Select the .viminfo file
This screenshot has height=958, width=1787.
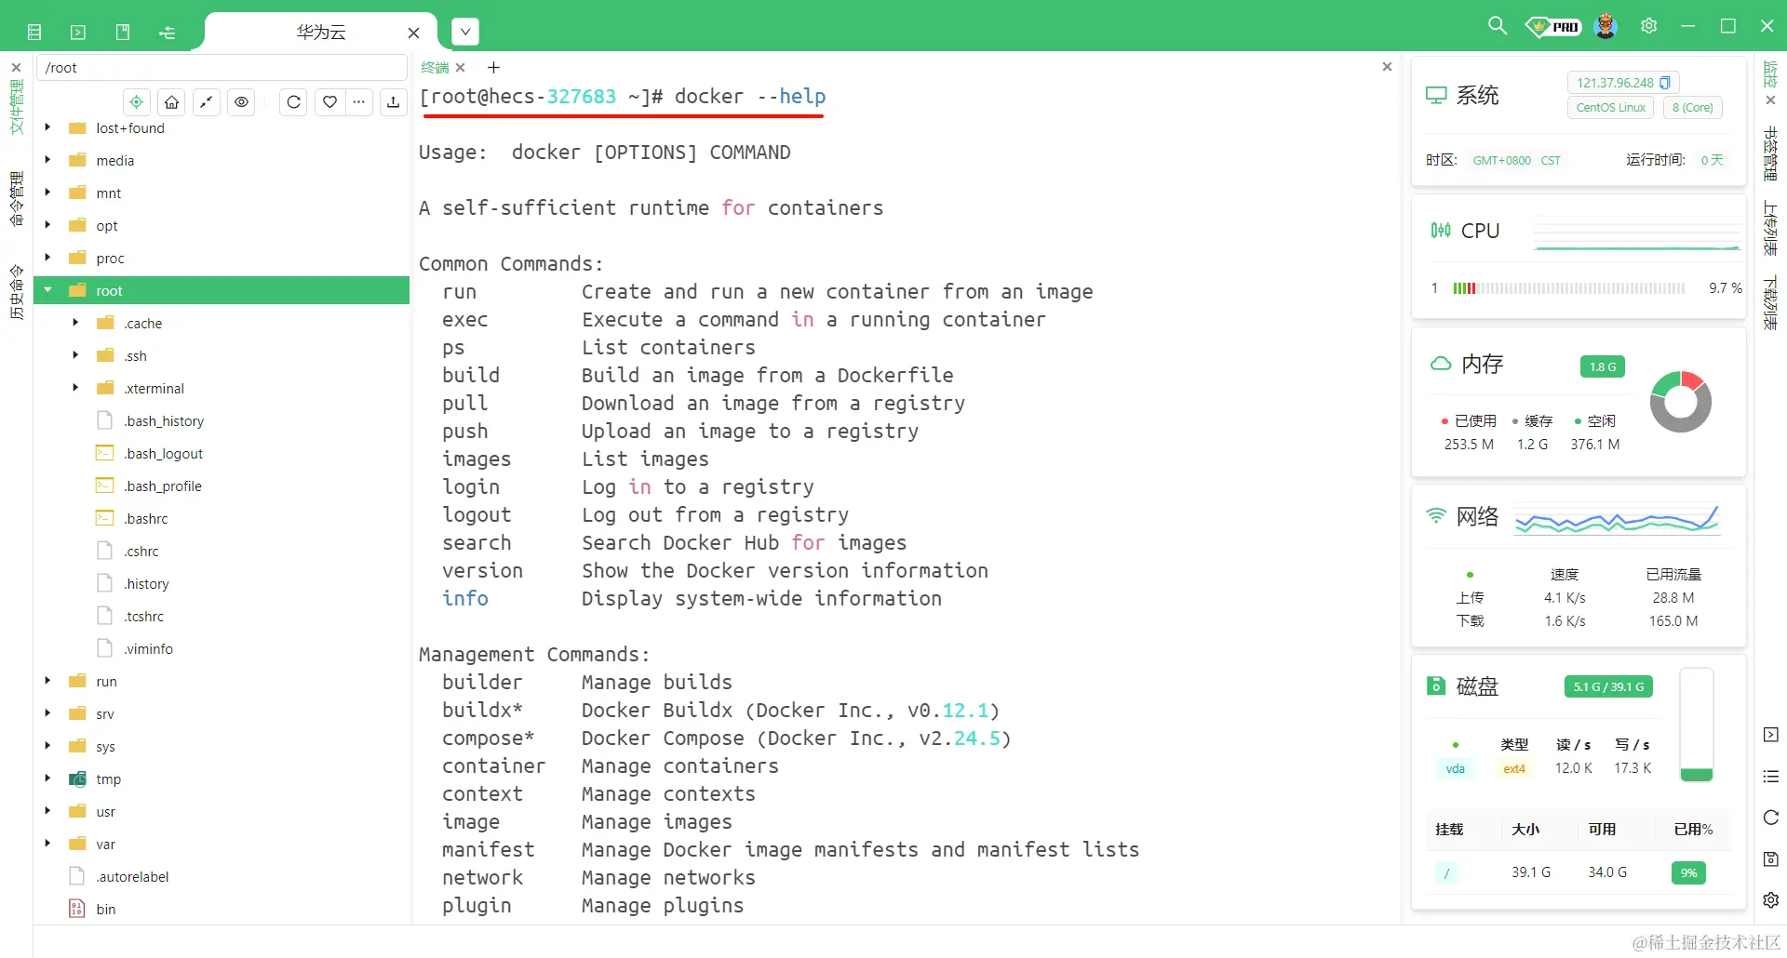point(148,649)
